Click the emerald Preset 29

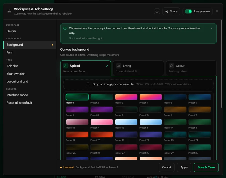[175, 147]
